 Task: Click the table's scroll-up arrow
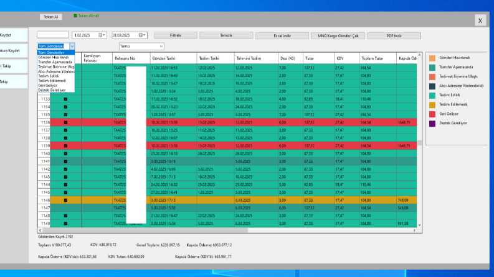(419, 55)
